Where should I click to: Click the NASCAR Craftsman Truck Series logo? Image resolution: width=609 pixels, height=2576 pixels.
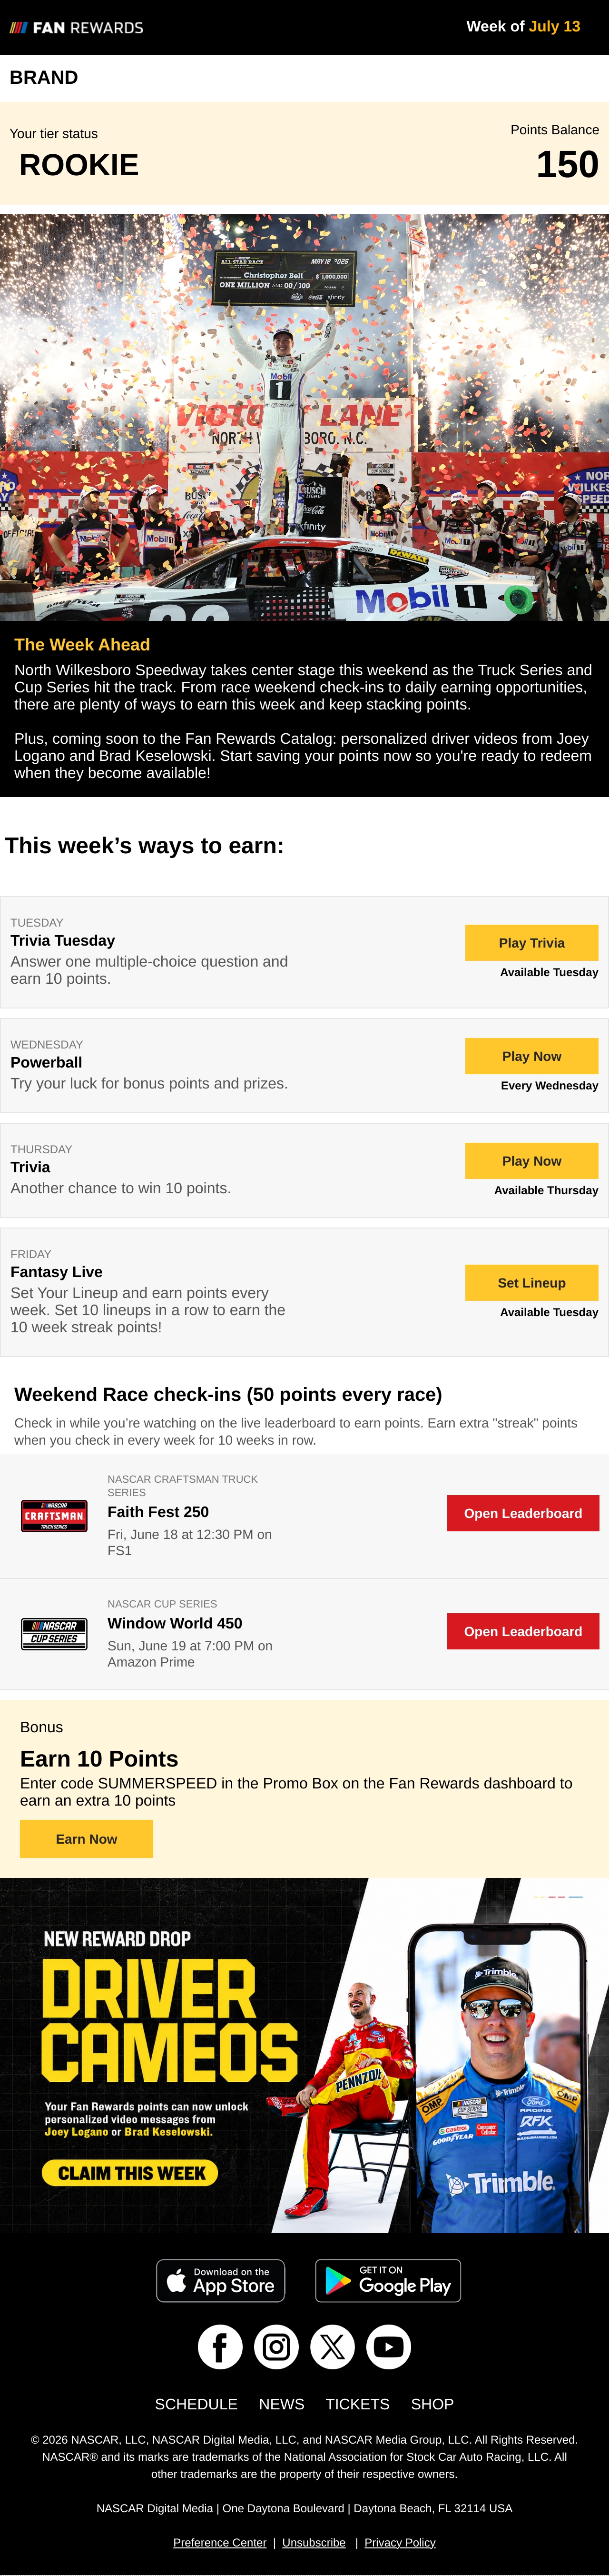54,1516
